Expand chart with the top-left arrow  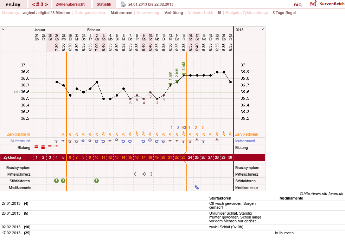3,29
